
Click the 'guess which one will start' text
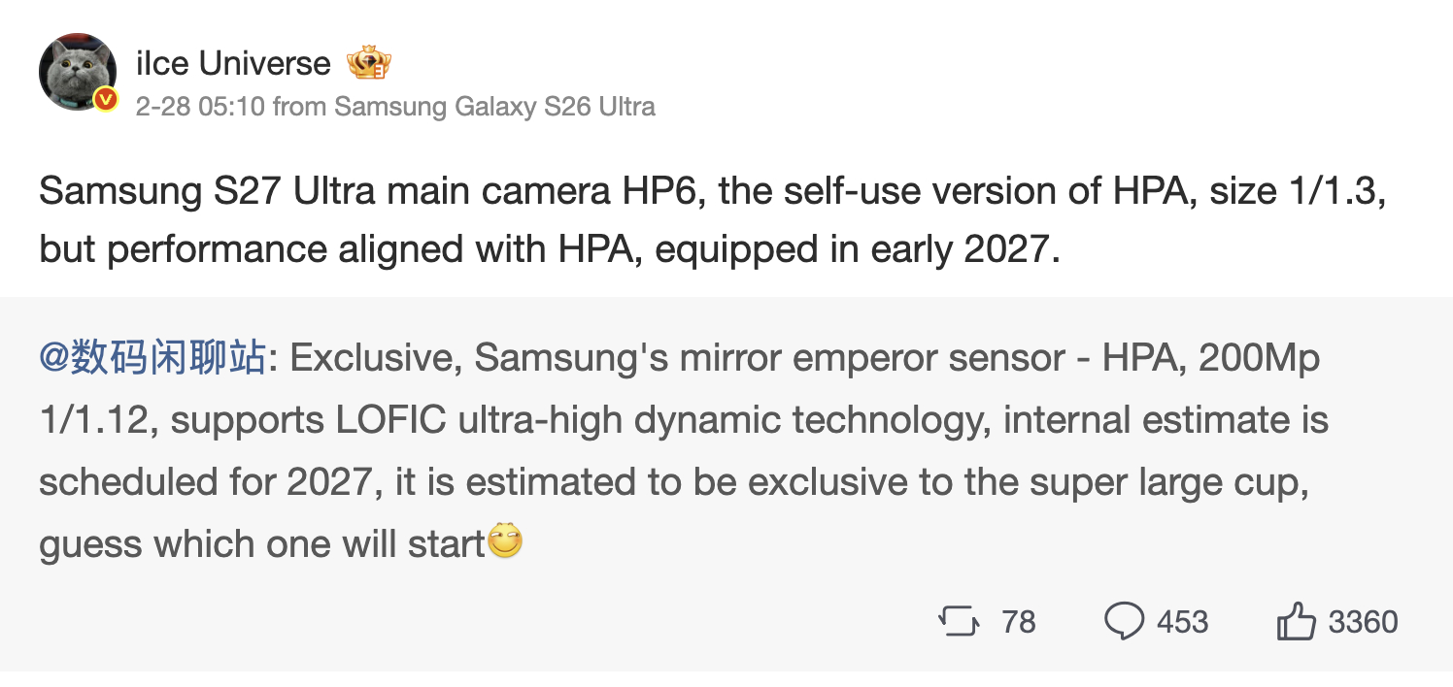[262, 544]
